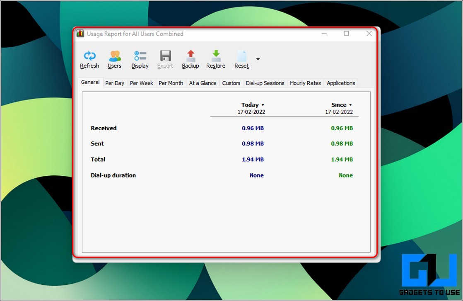The image size is (463, 301).
Task: Click the Refresh toolbar icon
Action: click(89, 56)
